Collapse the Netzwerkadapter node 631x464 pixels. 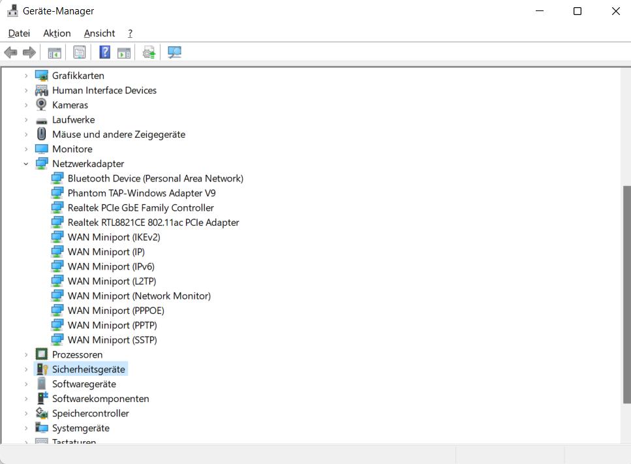pyautogui.click(x=26, y=164)
